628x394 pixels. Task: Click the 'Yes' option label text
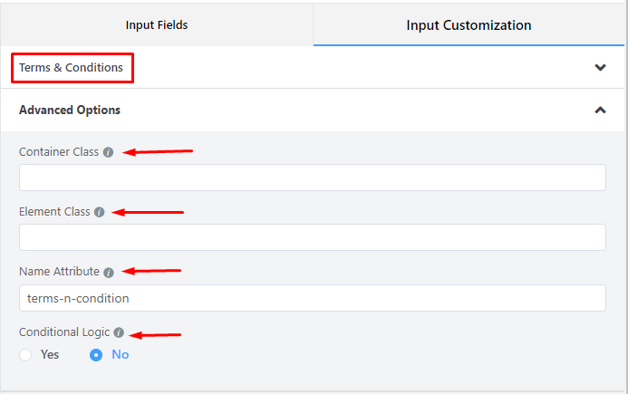tap(50, 355)
